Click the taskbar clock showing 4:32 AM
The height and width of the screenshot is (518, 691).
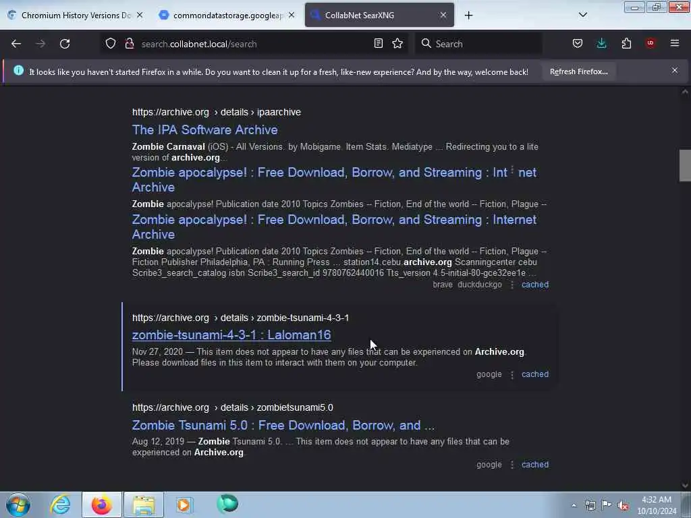point(657,505)
